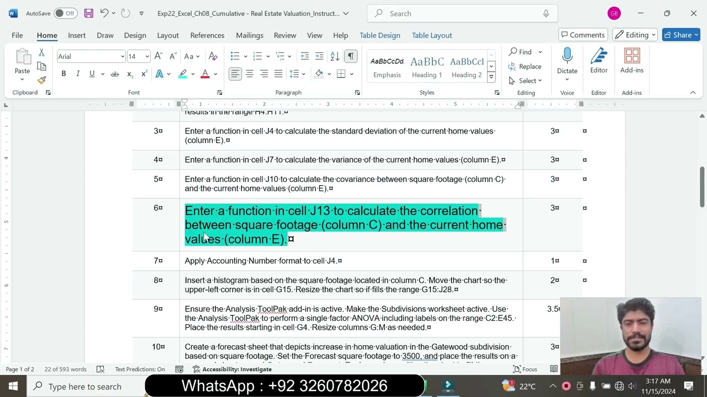Click the microphone in Search box
This screenshot has height=397, width=707.
(x=546, y=13)
